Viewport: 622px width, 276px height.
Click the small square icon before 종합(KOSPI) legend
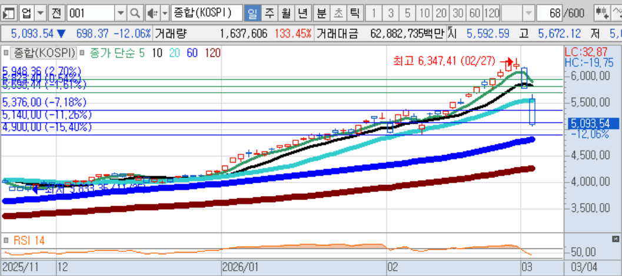coord(5,53)
